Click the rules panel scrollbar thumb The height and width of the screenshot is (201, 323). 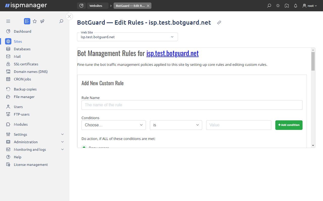point(313,61)
